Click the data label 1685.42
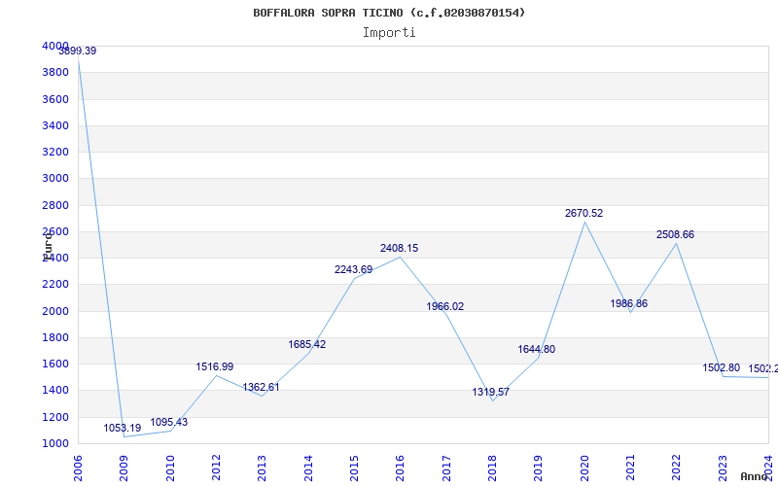This screenshot has width=778, height=486. [307, 344]
